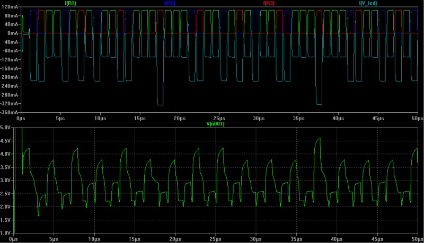
Task: Click 45µs on the V(n001) pane time axis
Action: 377,239
